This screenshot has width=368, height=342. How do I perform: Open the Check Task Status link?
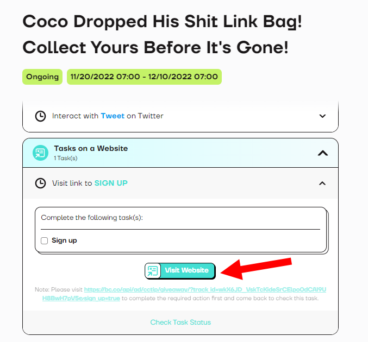(180, 322)
